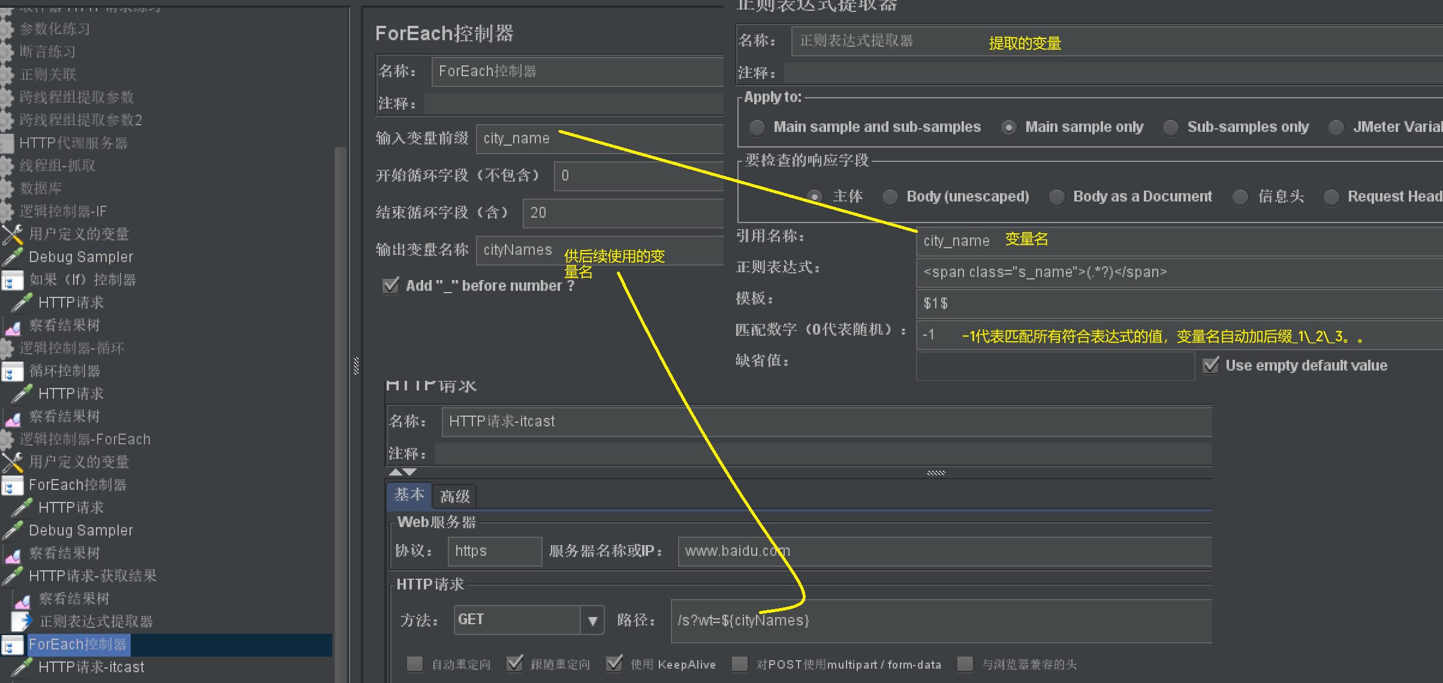The image size is (1443, 683).
Task: Switch to the 高级 tab
Action: (454, 497)
